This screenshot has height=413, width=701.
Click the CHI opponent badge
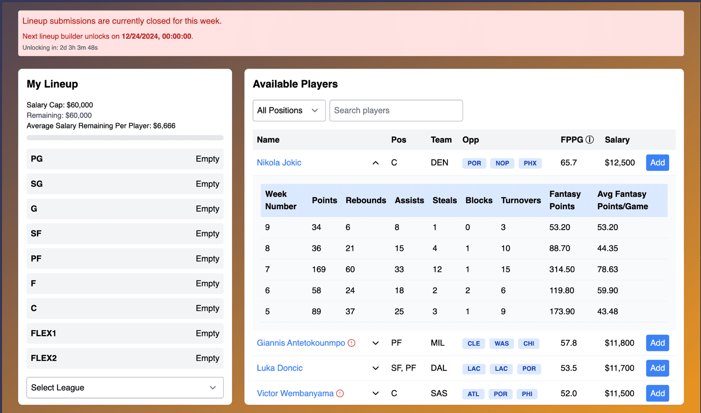click(x=528, y=343)
